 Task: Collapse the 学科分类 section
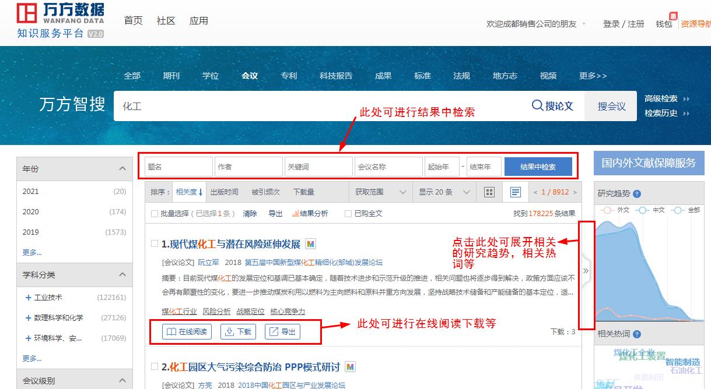[122, 274]
